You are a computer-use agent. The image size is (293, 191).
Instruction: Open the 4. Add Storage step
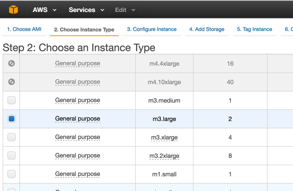point(207,29)
